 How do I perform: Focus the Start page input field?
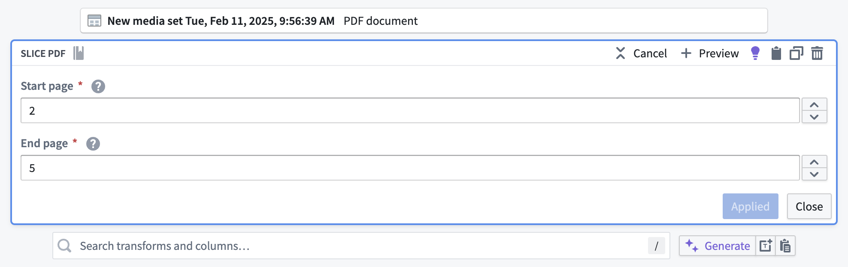pos(410,110)
